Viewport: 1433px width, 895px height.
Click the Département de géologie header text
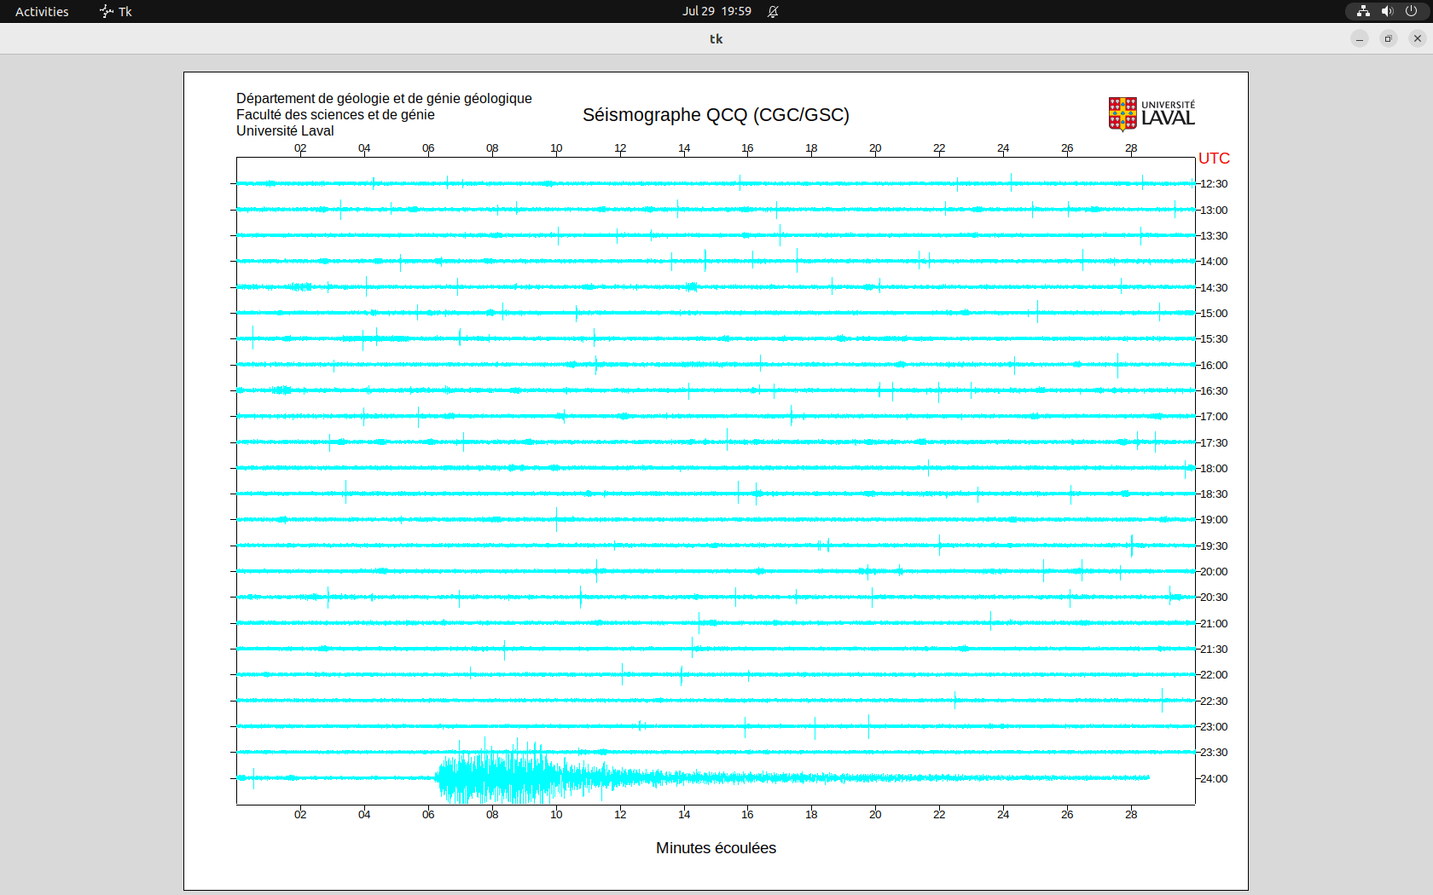384,99
